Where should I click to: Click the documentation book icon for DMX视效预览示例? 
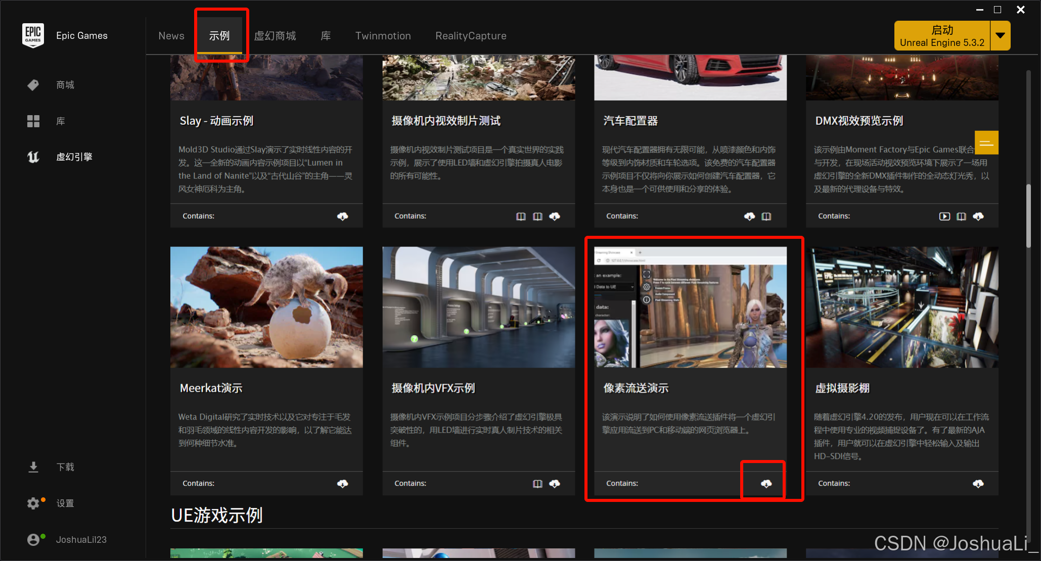point(961,216)
